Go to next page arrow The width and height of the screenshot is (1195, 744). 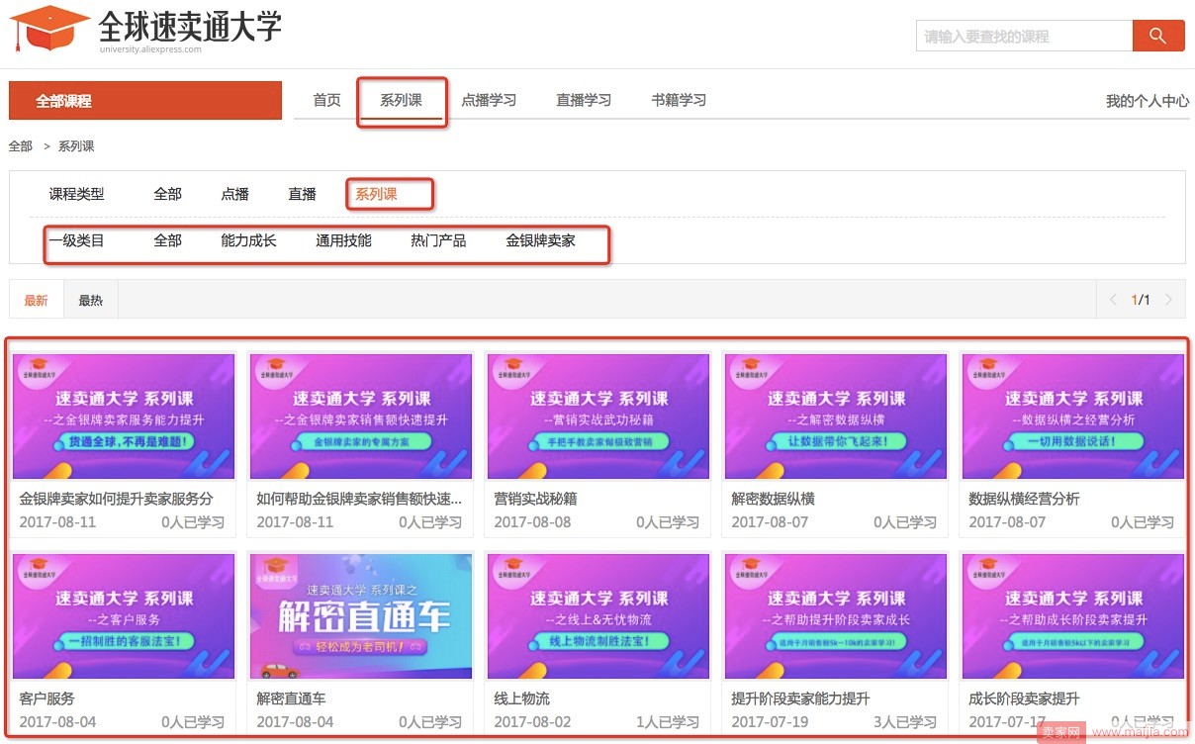tap(1169, 300)
